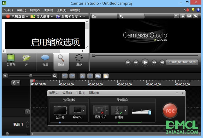Expand Custom region dropdown arrow
This screenshot has height=138, width=203.
84,110
